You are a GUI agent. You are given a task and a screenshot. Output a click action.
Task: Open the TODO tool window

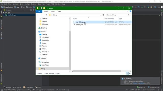[x=38, y=87]
